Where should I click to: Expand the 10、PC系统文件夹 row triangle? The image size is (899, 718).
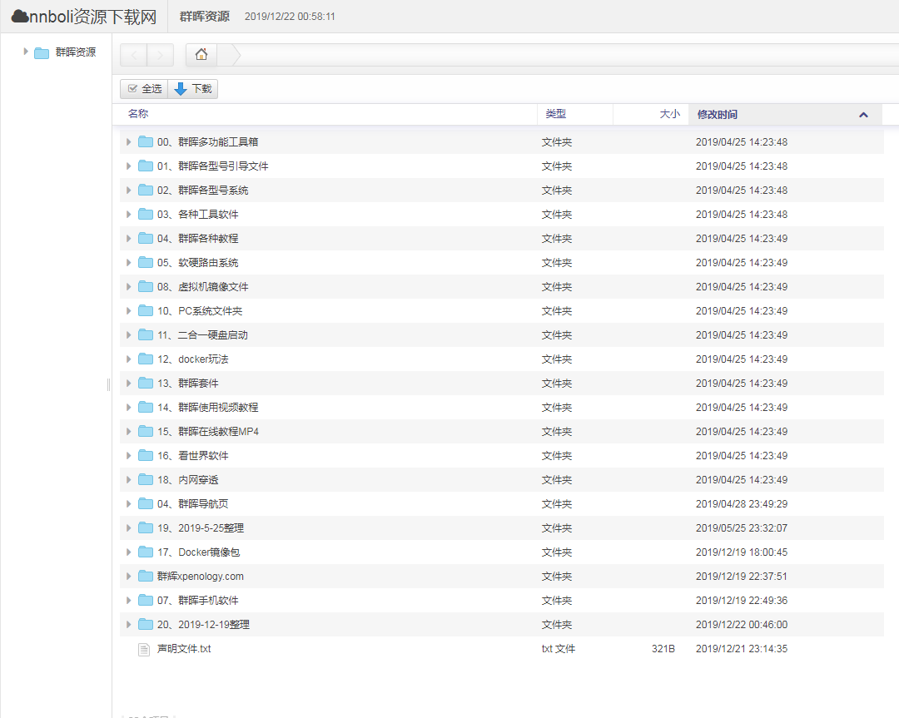(x=128, y=310)
